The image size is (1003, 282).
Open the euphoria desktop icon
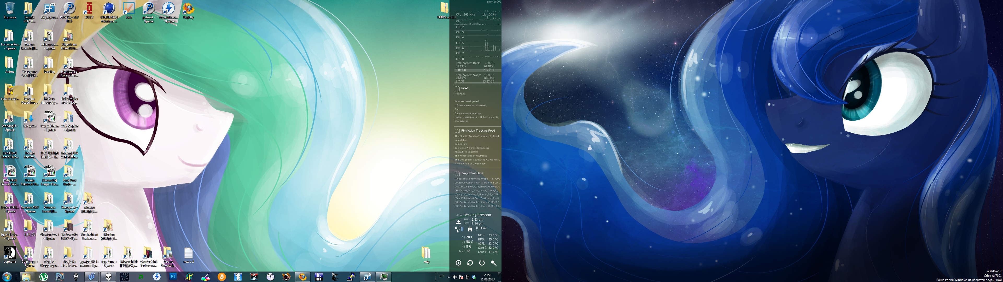pyautogui.click(x=10, y=255)
